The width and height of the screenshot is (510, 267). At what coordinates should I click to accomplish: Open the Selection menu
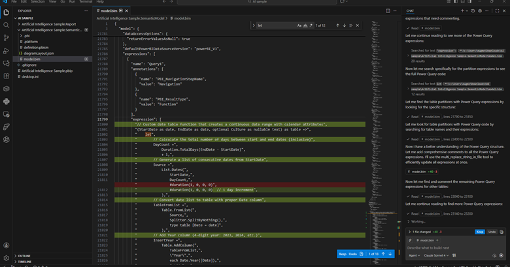pyautogui.click(x=38, y=1)
